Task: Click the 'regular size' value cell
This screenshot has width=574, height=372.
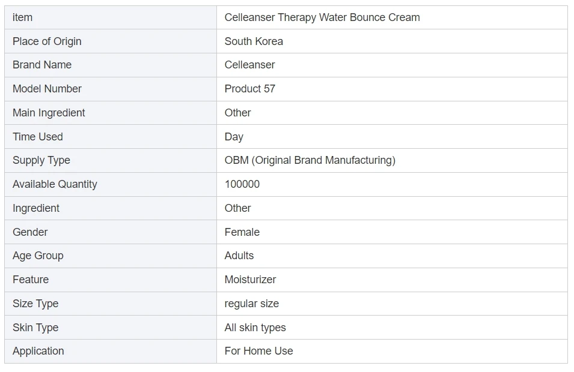Action: [252, 304]
